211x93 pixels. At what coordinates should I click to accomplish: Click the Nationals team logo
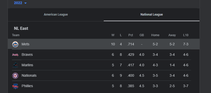[x=15, y=76]
